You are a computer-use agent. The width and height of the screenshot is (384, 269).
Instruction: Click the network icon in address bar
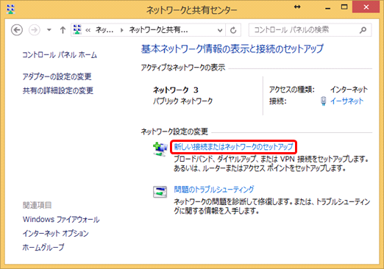point(77,29)
